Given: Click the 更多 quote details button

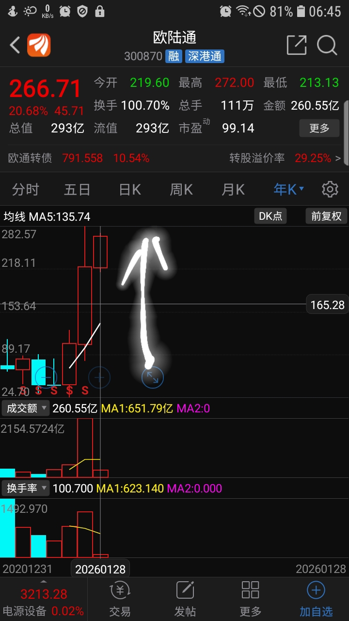Looking at the screenshot, I should (319, 128).
